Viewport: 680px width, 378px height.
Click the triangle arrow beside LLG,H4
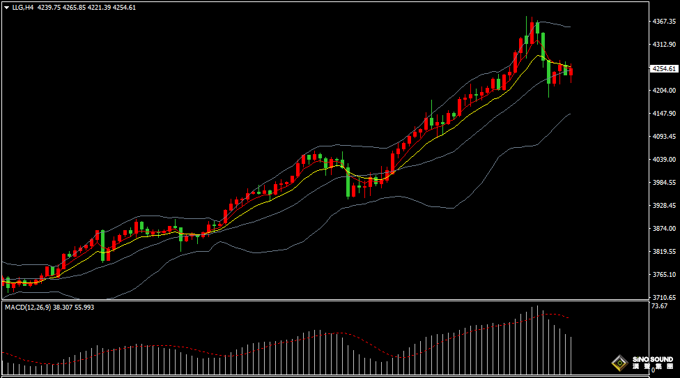[x=6, y=7]
